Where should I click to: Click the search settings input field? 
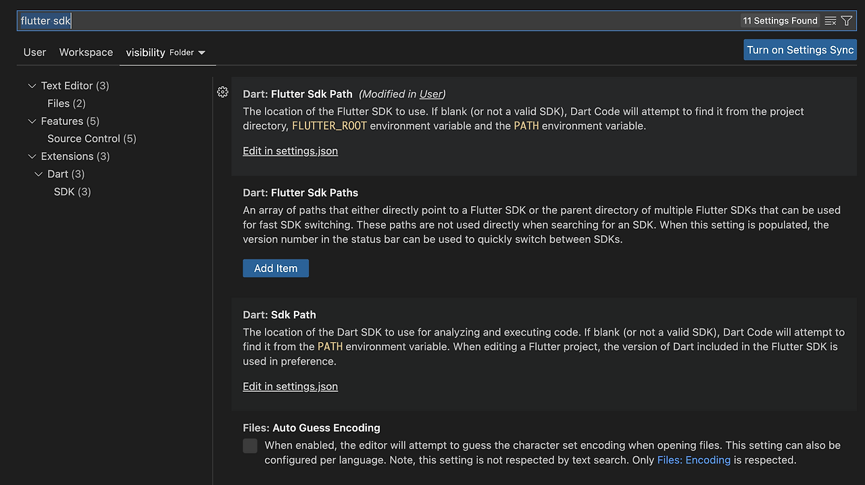[378, 21]
